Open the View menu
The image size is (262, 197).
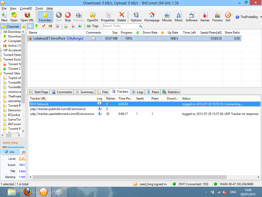point(13,8)
